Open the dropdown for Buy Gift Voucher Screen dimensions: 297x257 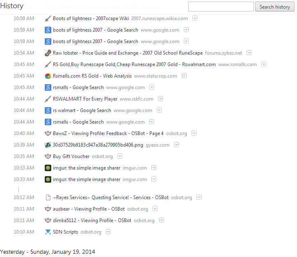click(120, 156)
